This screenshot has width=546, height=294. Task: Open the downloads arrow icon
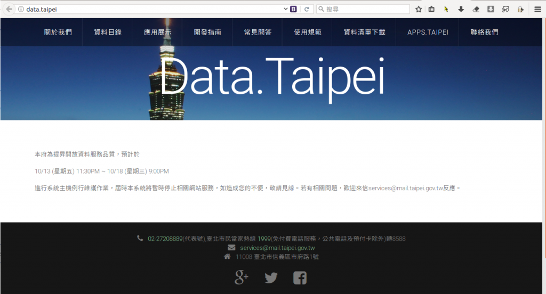click(461, 10)
